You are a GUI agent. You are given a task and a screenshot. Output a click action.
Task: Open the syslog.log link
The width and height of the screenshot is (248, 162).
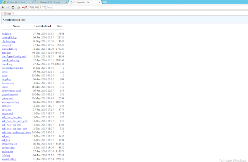click(x=7, y=152)
